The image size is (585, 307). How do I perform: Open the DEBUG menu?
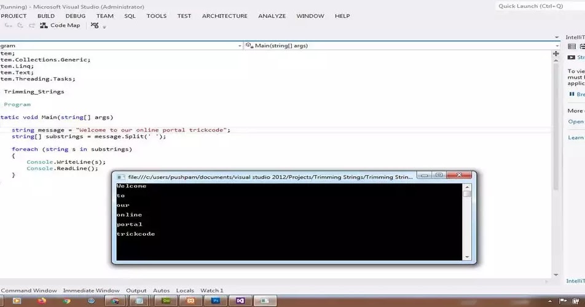tap(76, 16)
